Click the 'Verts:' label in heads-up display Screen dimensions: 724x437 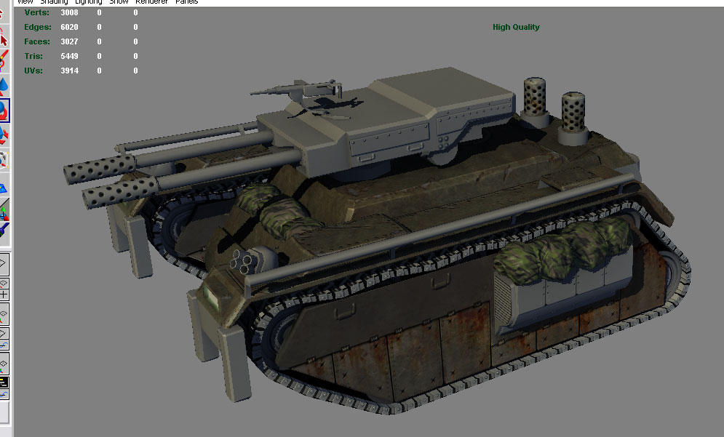tap(37, 12)
